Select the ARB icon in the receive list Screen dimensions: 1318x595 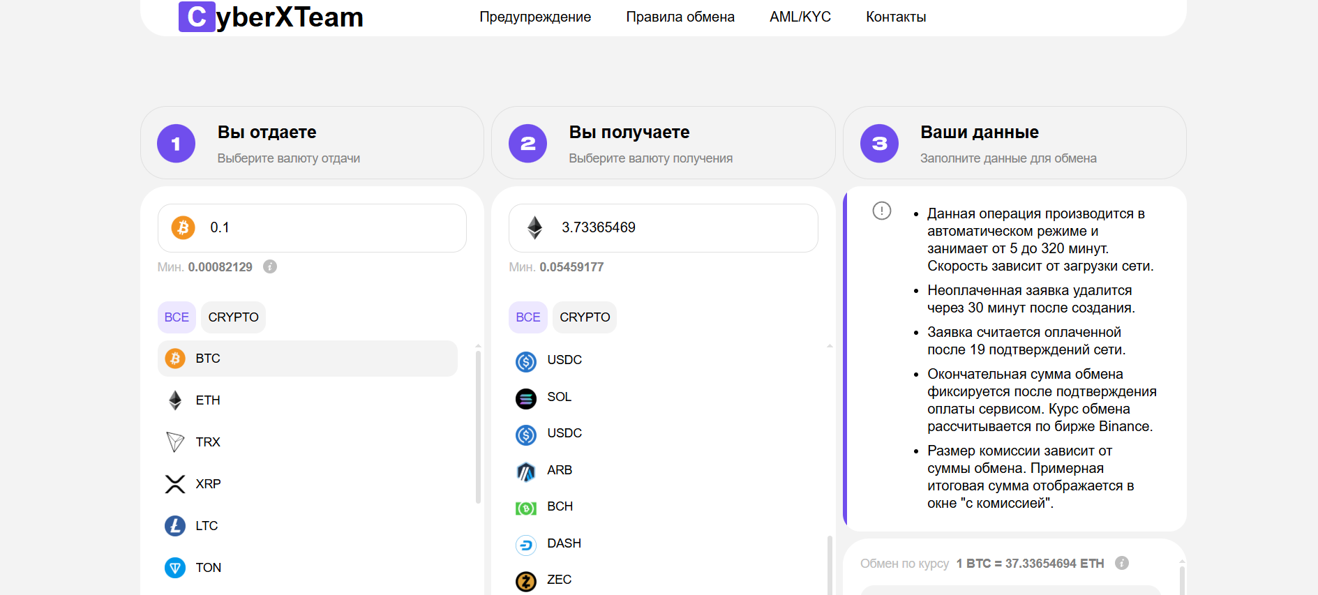526,472
